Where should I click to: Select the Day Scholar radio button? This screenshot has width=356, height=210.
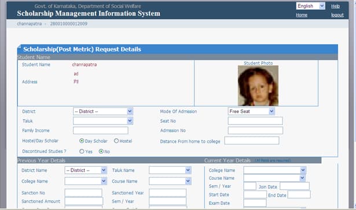82,141
